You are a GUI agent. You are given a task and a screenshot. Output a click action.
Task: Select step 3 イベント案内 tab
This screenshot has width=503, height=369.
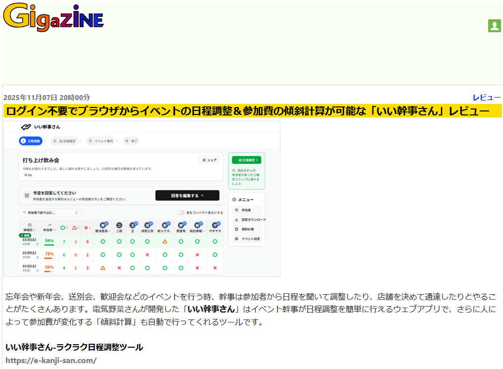click(100, 141)
